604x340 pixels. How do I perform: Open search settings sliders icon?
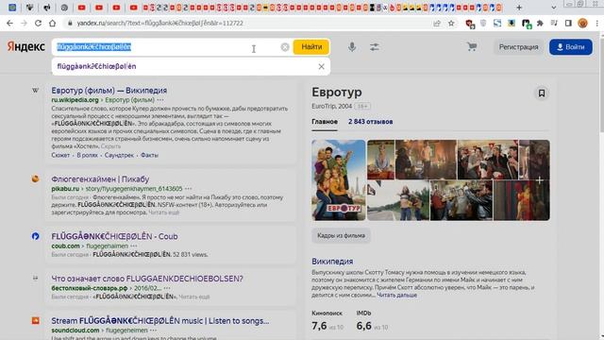[x=375, y=47]
